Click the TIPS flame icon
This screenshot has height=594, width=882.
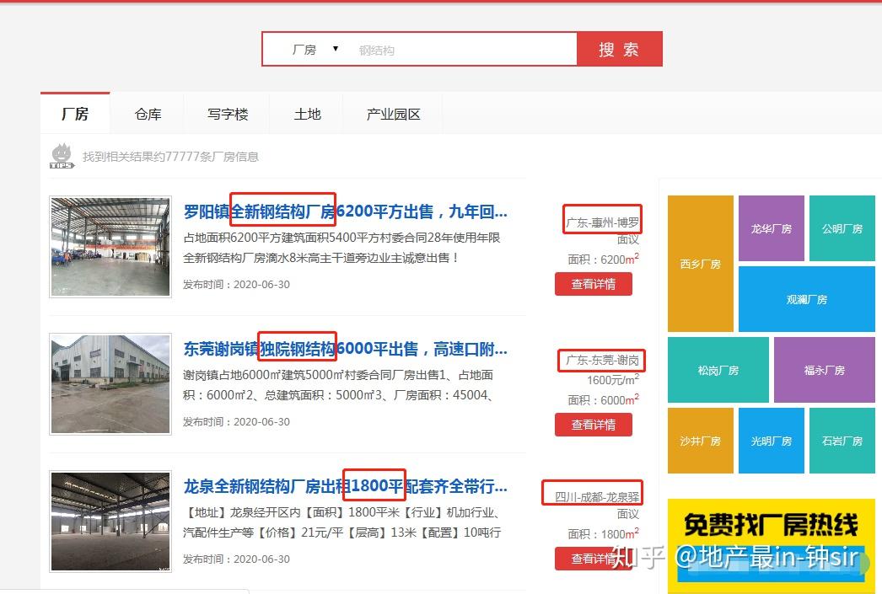point(62,156)
